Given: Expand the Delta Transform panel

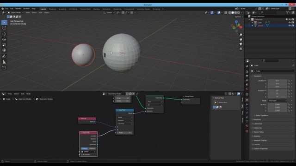Looking at the screenshot, I should pos(262,115).
